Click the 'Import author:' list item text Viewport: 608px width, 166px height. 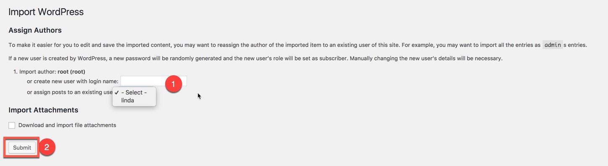point(38,72)
